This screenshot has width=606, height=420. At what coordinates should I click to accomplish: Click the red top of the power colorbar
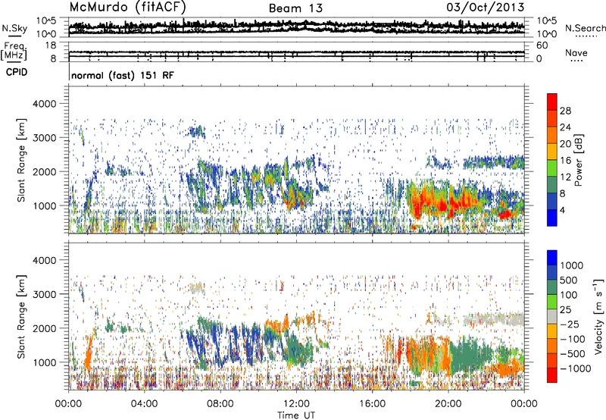552,102
